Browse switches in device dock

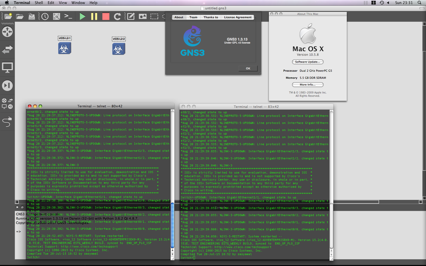[x=7, y=49]
